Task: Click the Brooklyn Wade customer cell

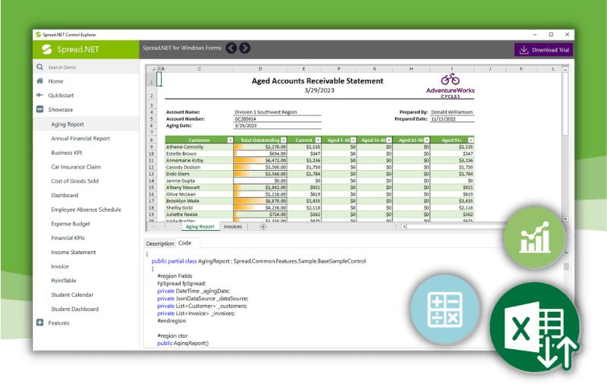Action: tap(199, 201)
